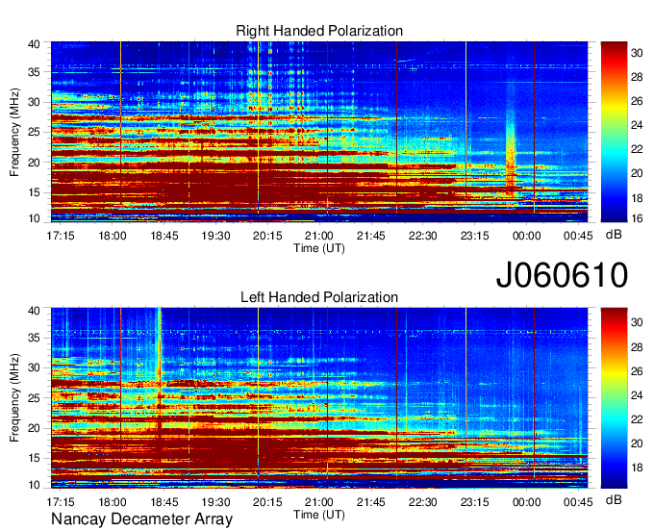The image size is (654, 531).
Task: Click the 18:45 time tick on the Left Handed plot
Action: [164, 502]
